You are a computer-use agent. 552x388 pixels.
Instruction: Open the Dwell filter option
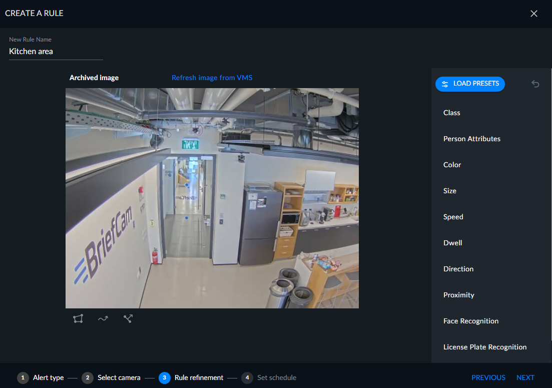[453, 243]
